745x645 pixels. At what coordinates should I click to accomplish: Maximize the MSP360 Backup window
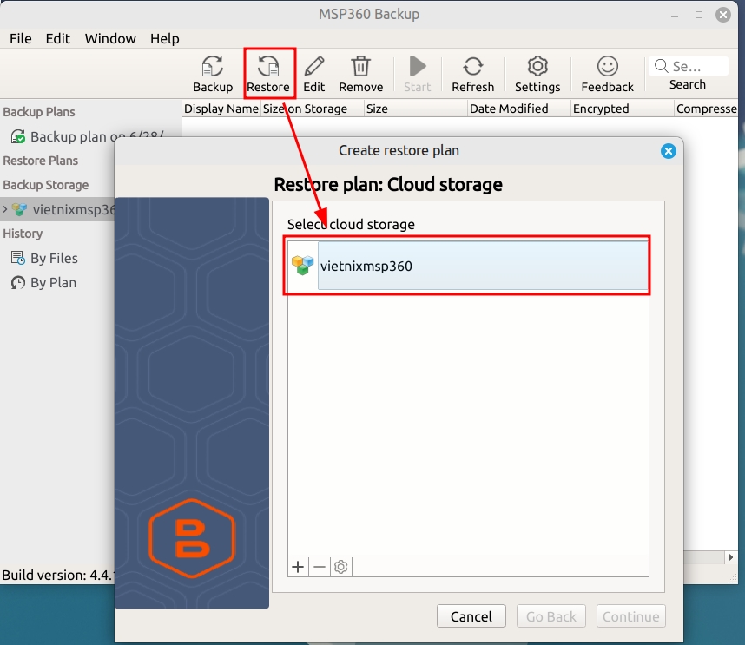(698, 15)
